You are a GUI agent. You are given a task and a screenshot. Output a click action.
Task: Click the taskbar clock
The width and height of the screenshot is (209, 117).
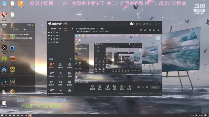pos(201,115)
